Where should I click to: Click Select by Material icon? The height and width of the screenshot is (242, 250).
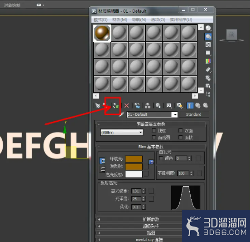[208, 86]
